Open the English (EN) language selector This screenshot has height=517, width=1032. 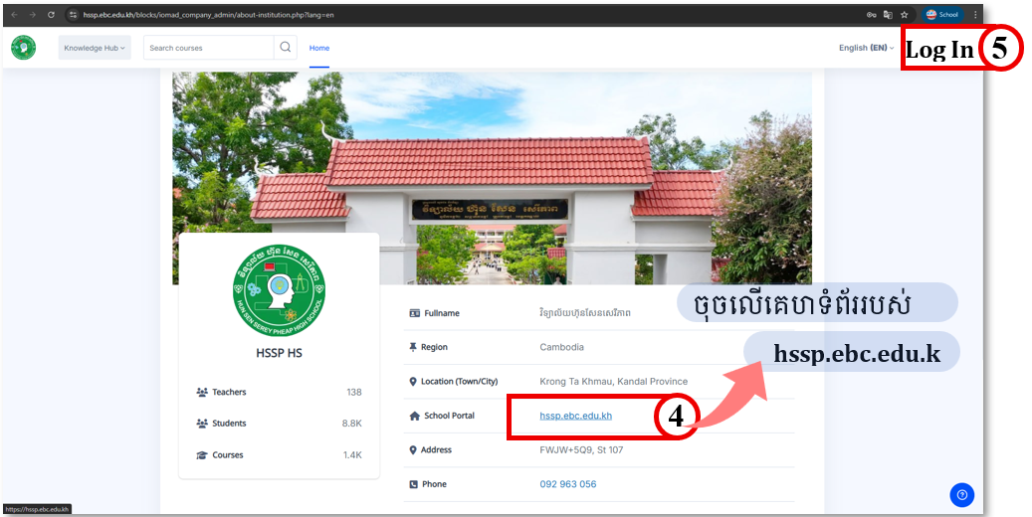(866, 48)
